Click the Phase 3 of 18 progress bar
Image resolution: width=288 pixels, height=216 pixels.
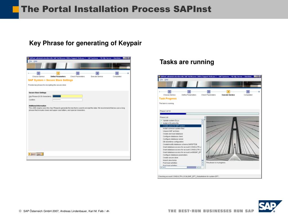[x=209, y=114]
